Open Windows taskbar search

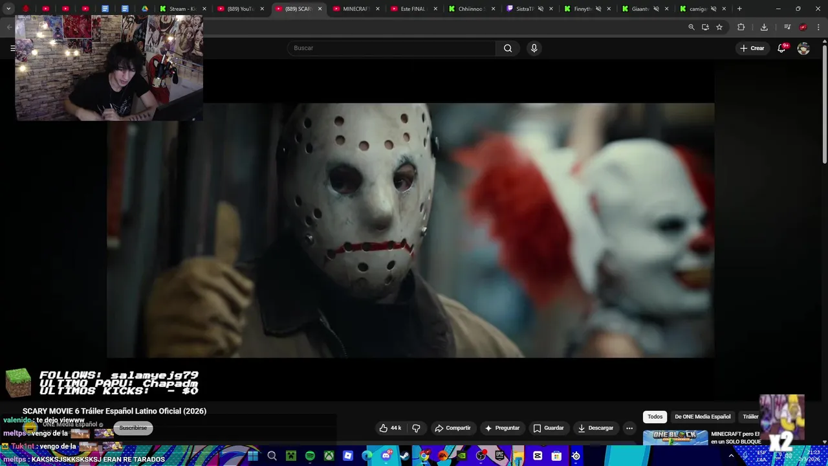point(272,456)
